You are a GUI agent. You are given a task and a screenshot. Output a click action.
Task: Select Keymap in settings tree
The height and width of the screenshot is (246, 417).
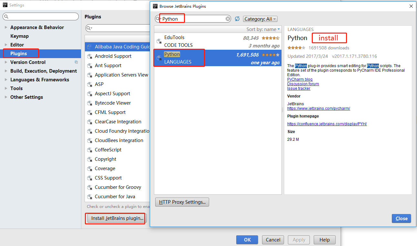(19, 36)
